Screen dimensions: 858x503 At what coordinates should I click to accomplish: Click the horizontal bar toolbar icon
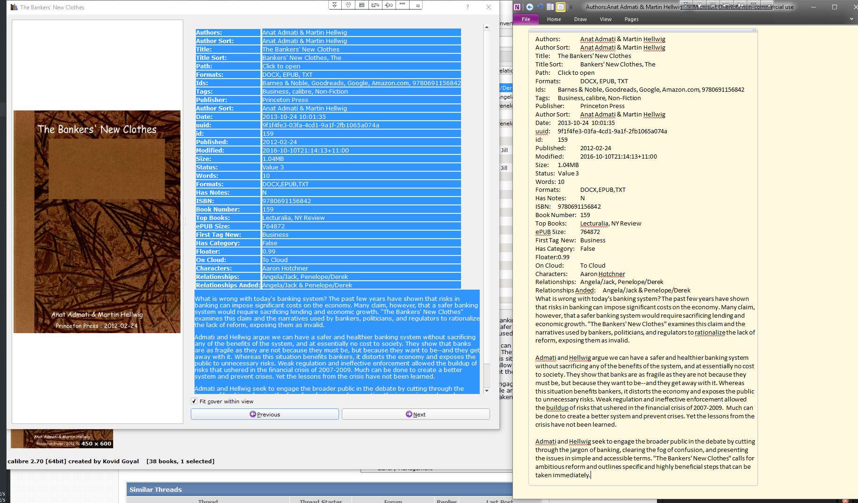[x=403, y=5]
